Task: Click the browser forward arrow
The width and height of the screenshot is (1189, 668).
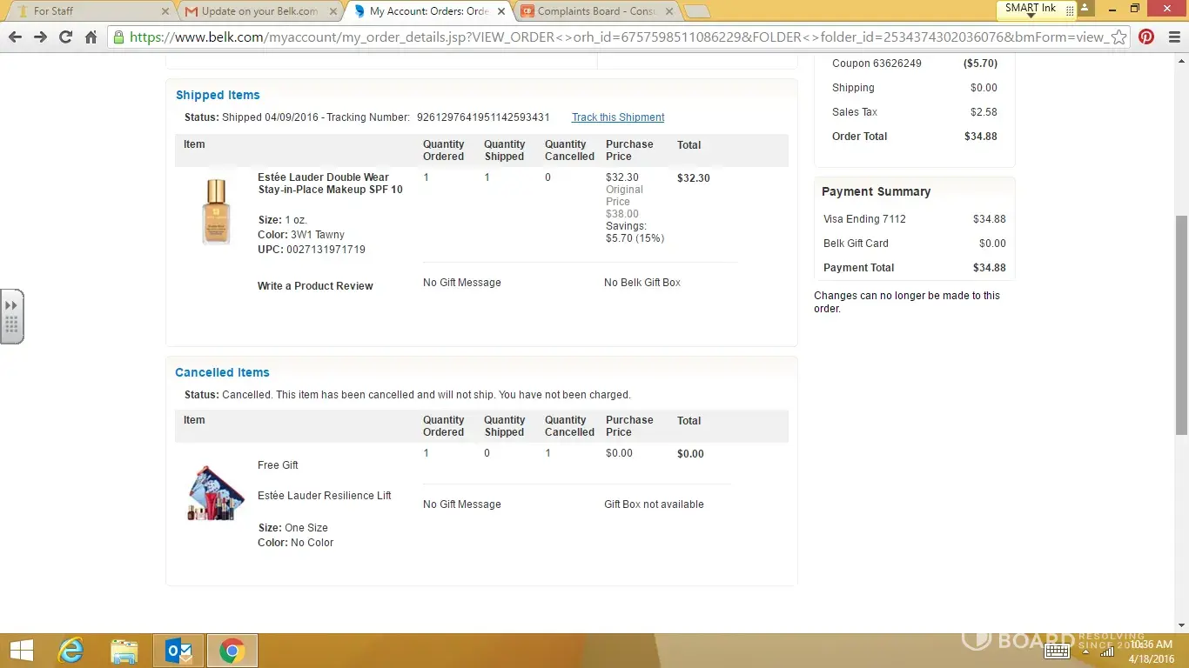Action: pos(40,37)
